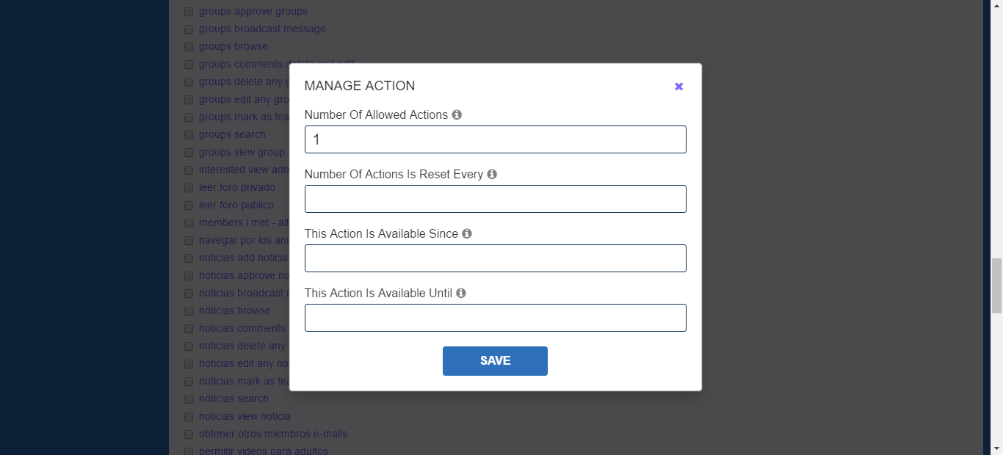Image resolution: width=1003 pixels, height=455 pixels.
Task: Click info icon beside Number Of Actions Is Reset Every
Action: click(492, 175)
